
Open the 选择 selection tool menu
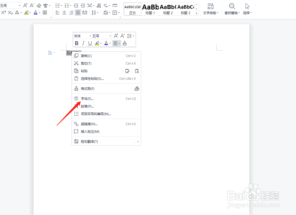point(247,9)
